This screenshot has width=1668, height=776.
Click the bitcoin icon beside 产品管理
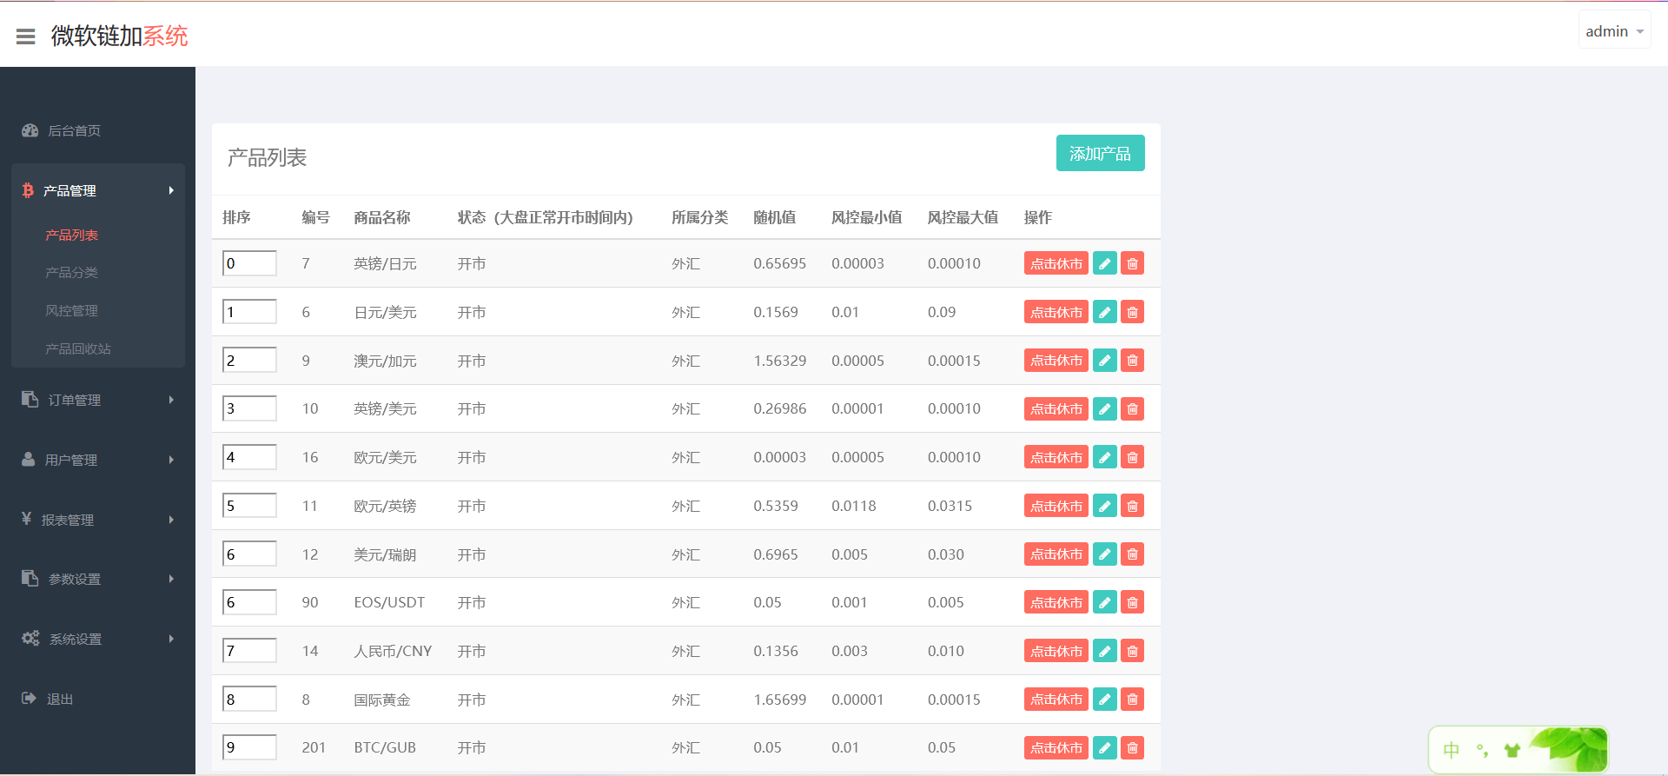pyautogui.click(x=28, y=190)
